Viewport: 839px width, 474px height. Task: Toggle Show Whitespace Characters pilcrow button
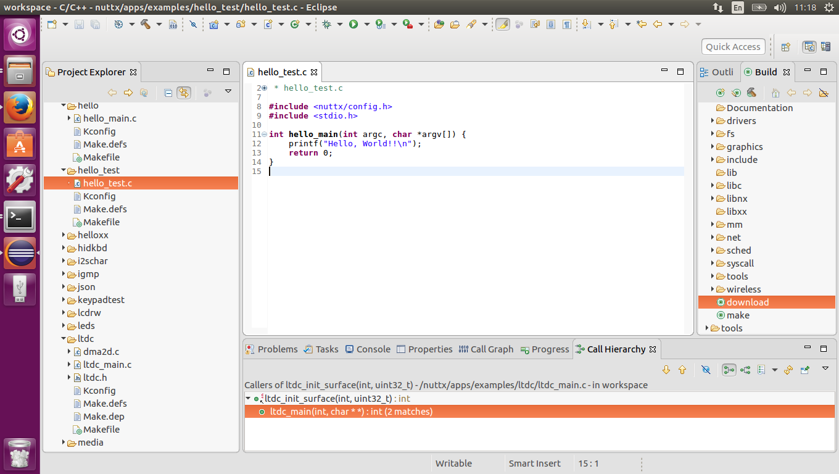coord(566,24)
